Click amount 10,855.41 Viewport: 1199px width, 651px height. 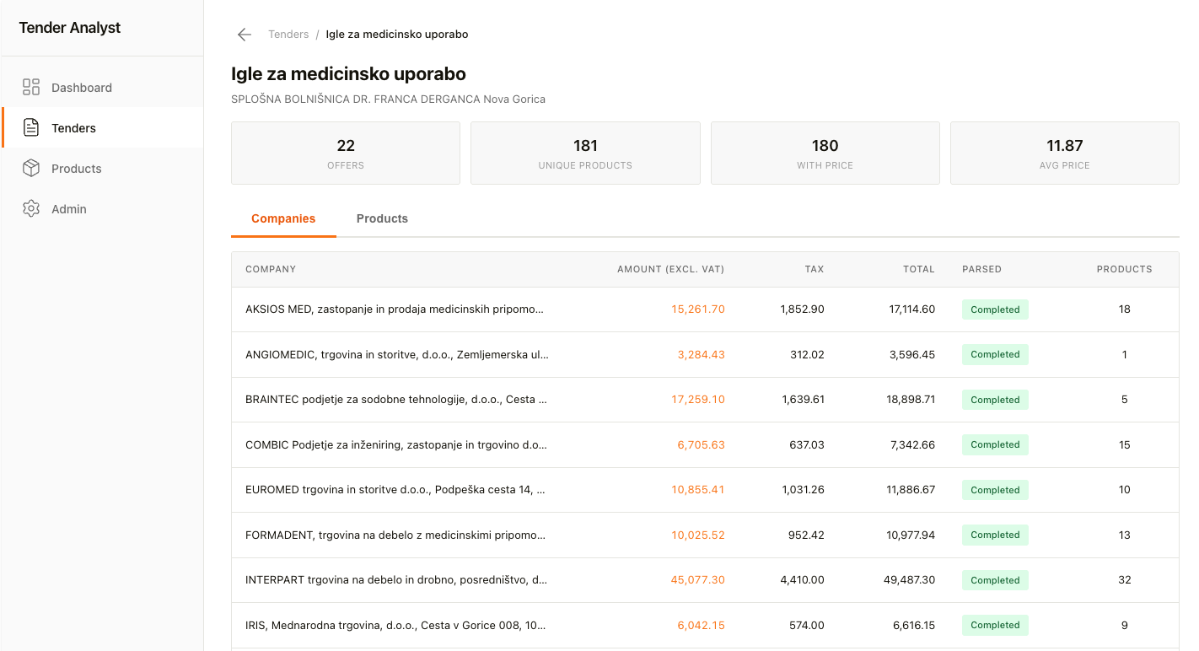(x=698, y=490)
